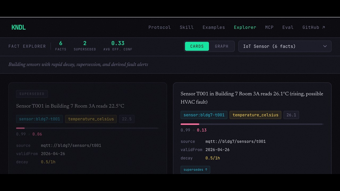Screen dimensions: 340x191
Task: Open the IoT Sensor dataset dropdown
Action: point(285,46)
